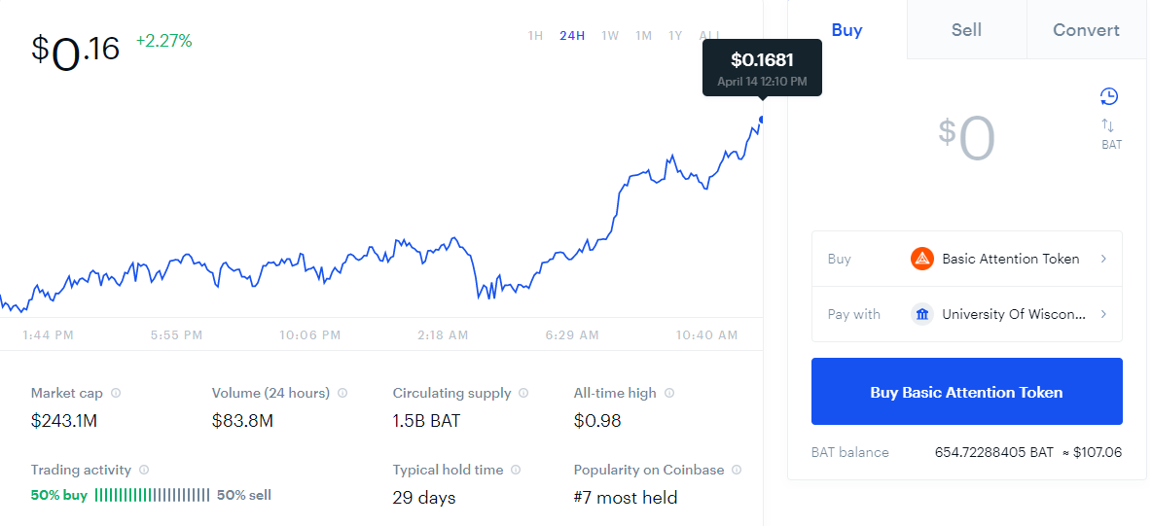Click the Trading activity info icon
This screenshot has width=1152, height=526.
coord(144,470)
